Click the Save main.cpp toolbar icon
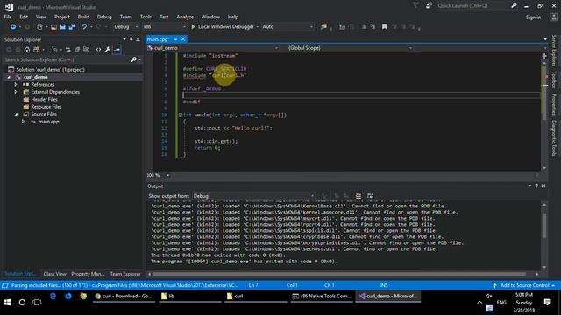The width and height of the screenshot is (561, 315). (62, 27)
